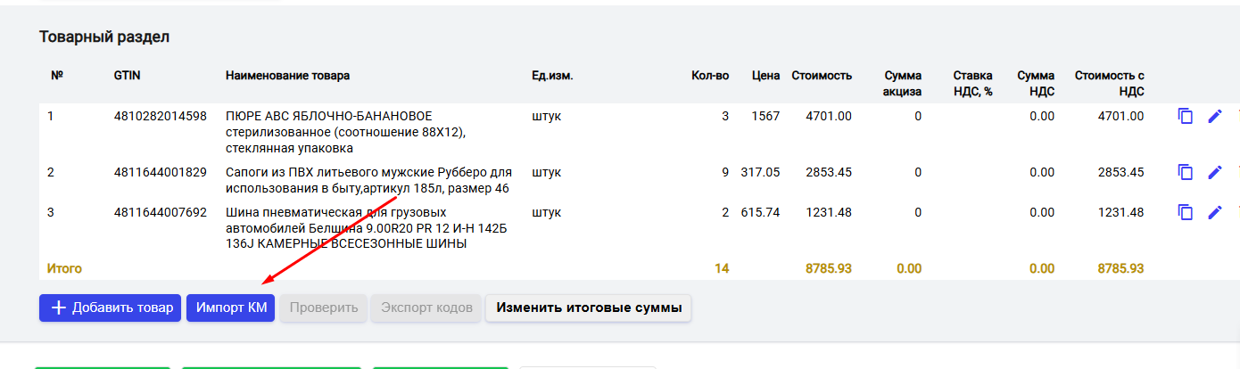The width and height of the screenshot is (1240, 369).
Task: Copy the Сапоги из ПВХ row
Action: click(1186, 172)
